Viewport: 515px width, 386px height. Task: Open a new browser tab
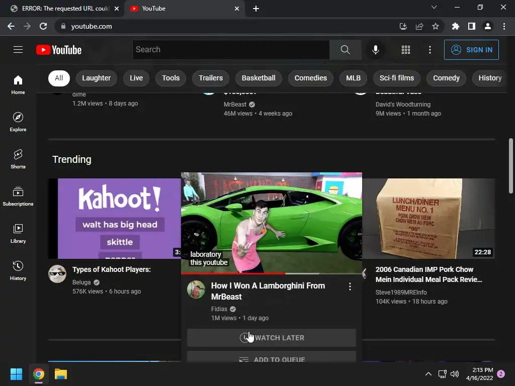256,9
